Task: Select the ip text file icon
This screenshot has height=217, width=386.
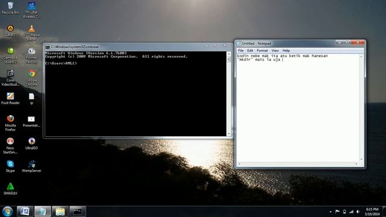Action: click(x=31, y=98)
